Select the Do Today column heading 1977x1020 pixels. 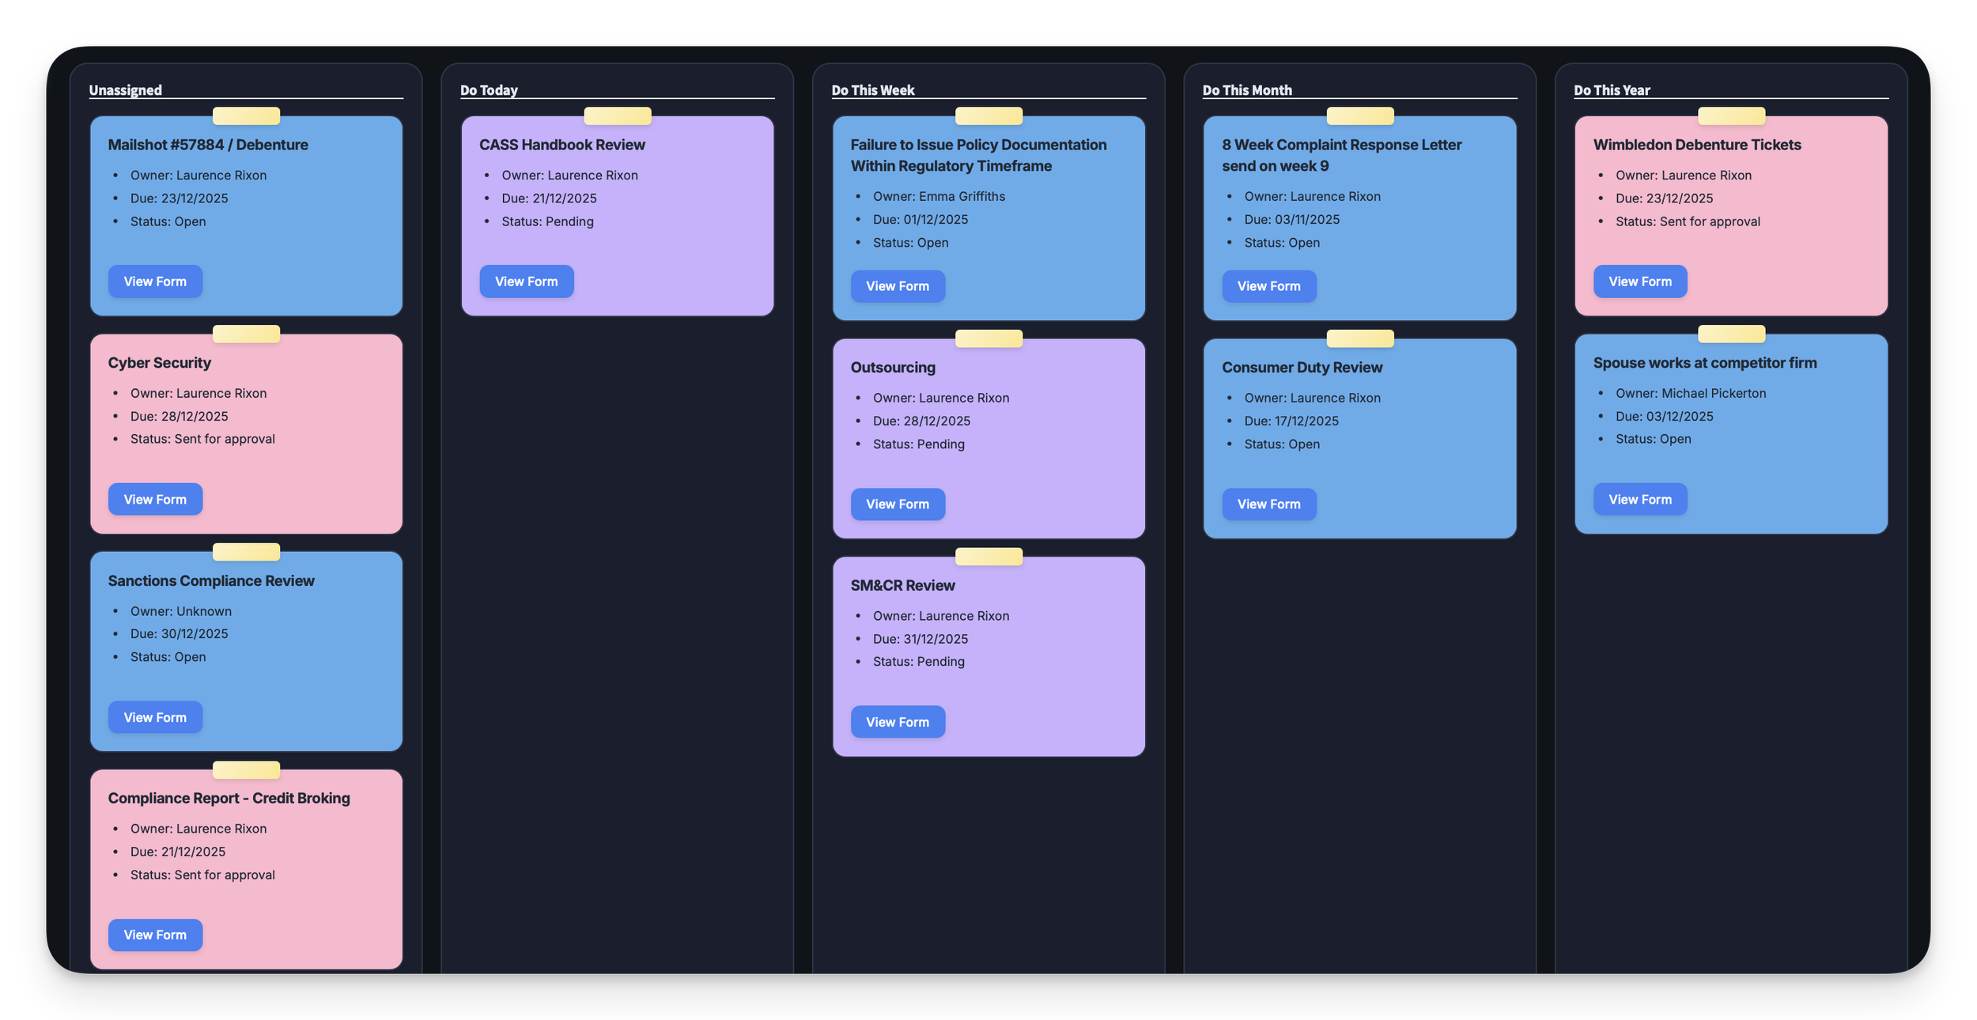[x=489, y=90]
